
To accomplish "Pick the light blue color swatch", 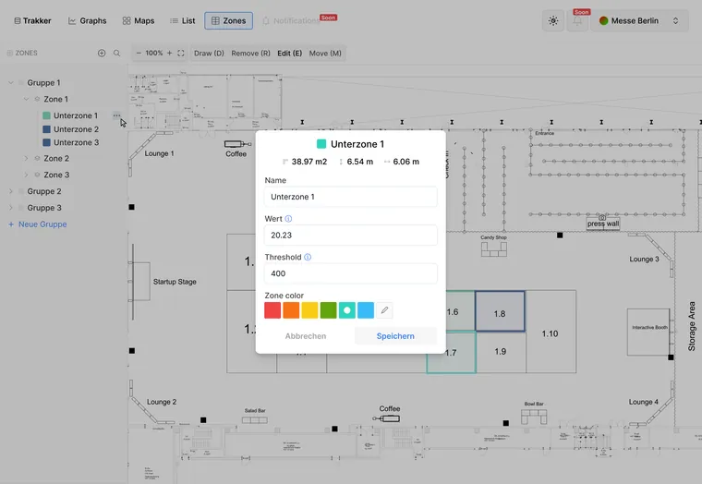I will point(366,309).
